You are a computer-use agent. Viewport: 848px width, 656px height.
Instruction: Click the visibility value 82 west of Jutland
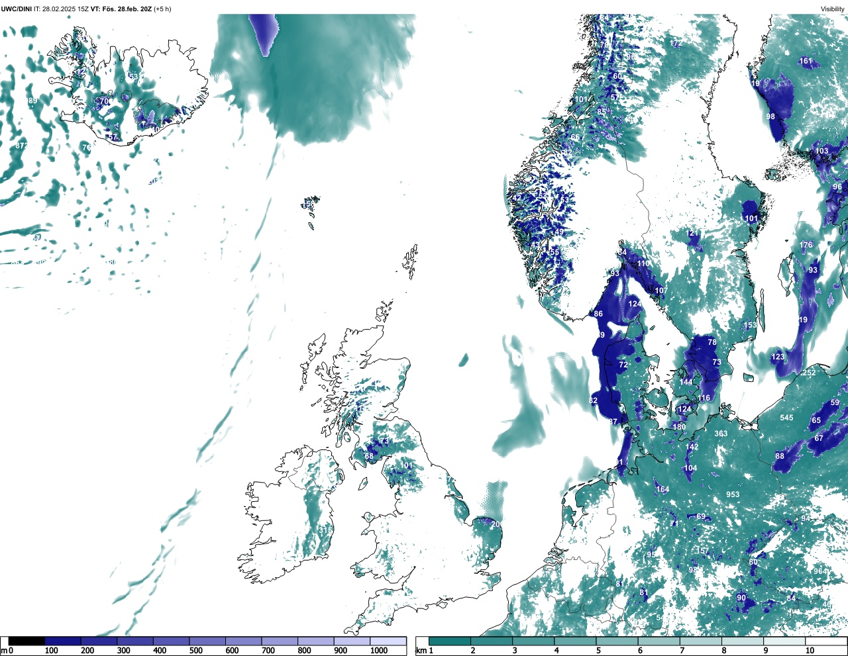[593, 400]
